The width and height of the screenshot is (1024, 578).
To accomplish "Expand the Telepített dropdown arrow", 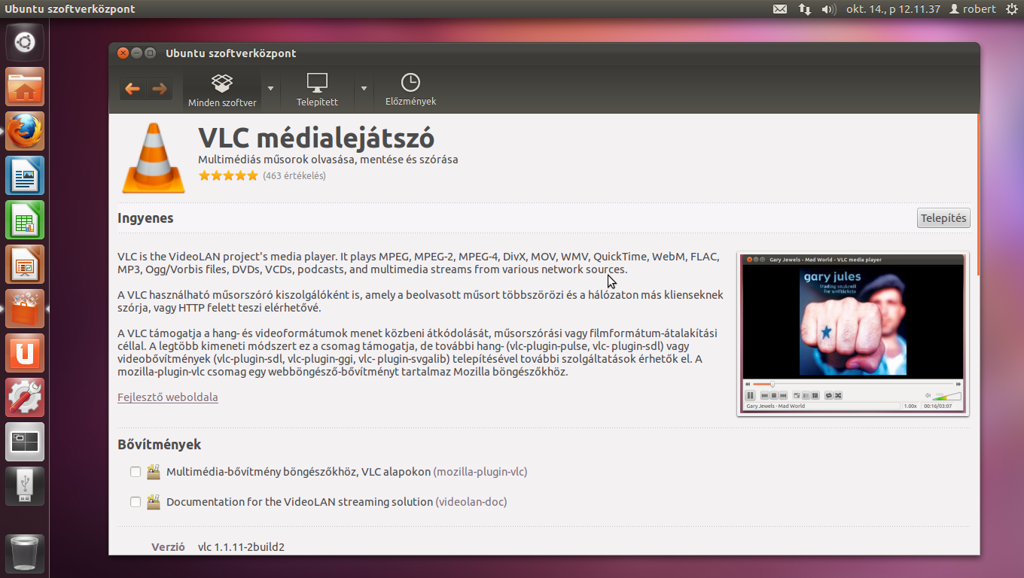I will (364, 88).
